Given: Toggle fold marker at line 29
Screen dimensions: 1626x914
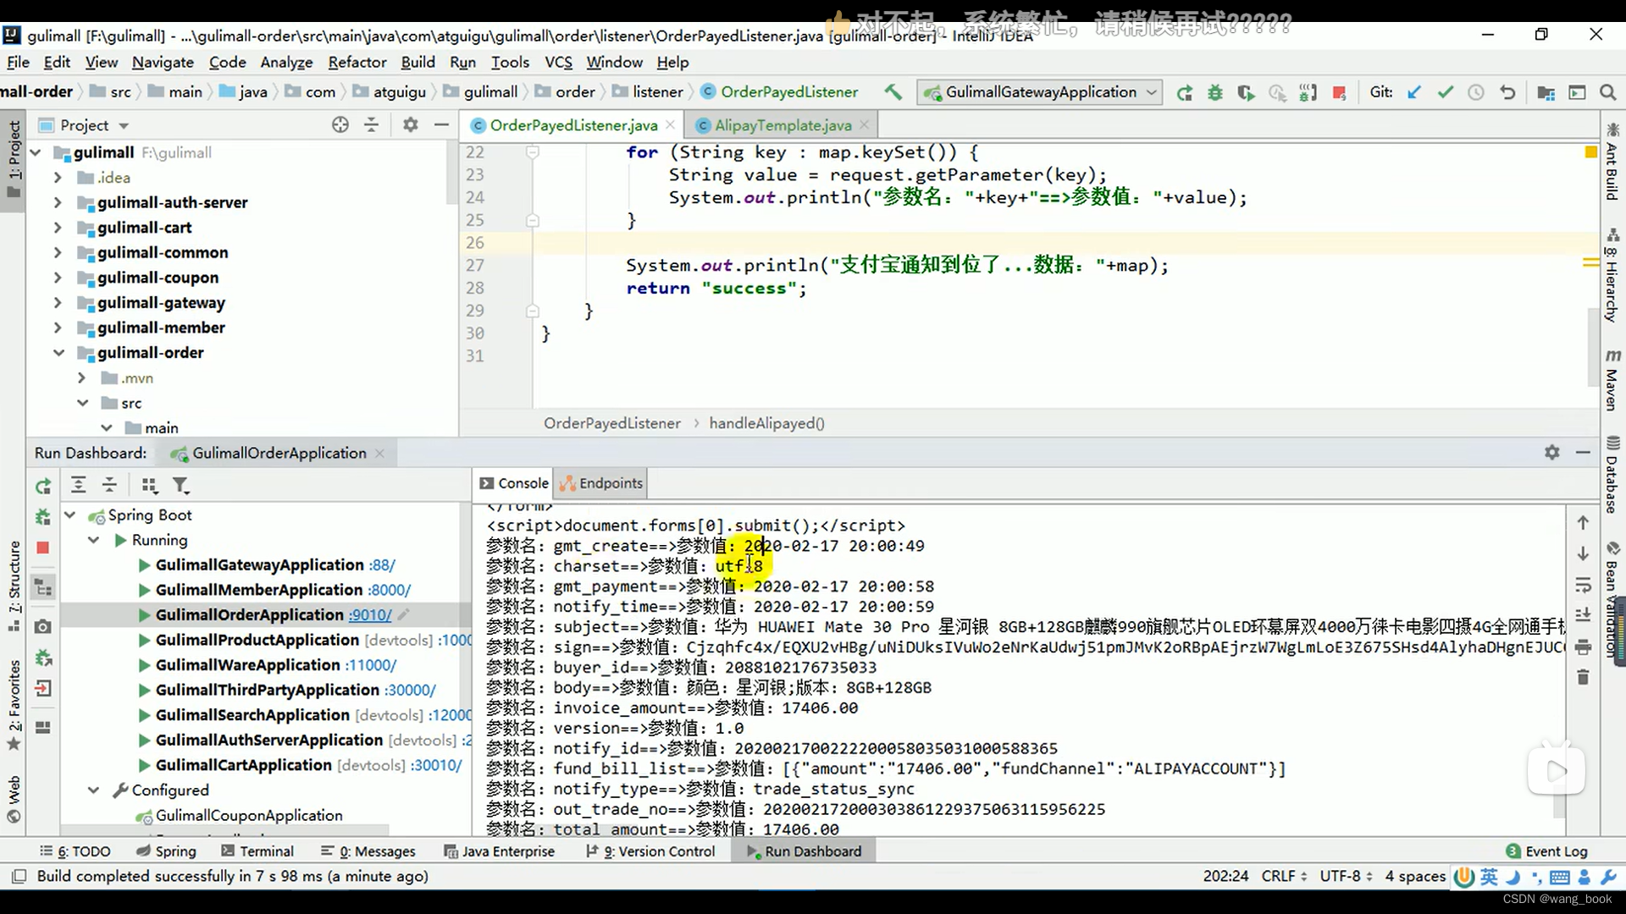Looking at the screenshot, I should (533, 311).
